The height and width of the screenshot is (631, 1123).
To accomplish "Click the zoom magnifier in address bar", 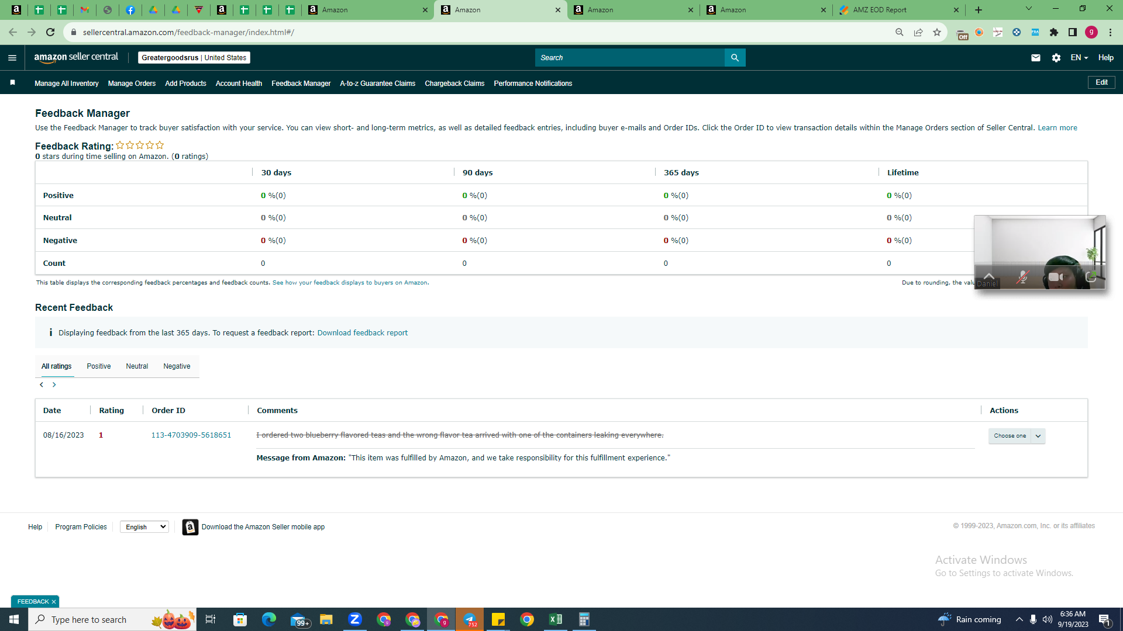I will pos(900,32).
